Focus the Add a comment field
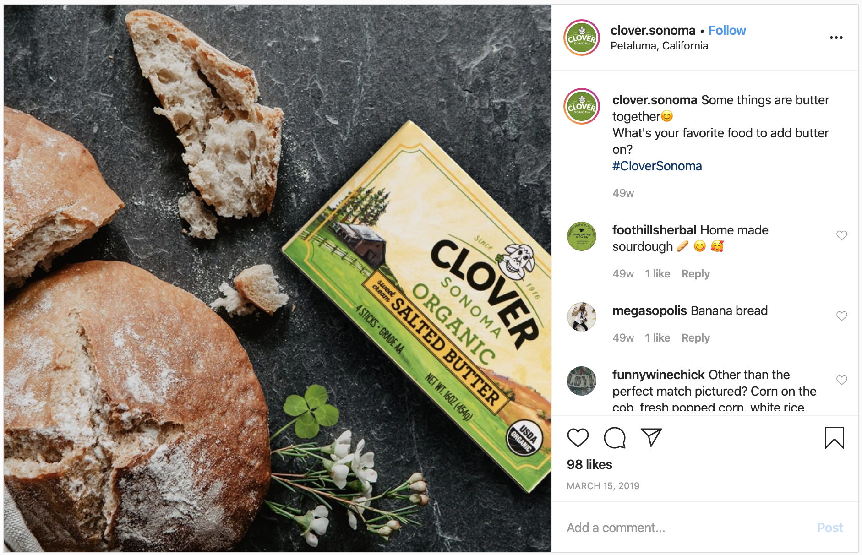 tap(687, 528)
